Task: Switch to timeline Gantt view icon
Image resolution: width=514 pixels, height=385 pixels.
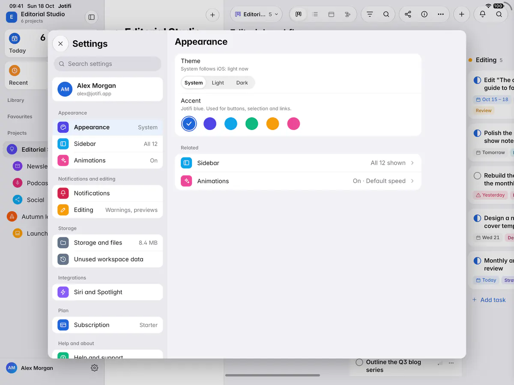Action: point(347,14)
